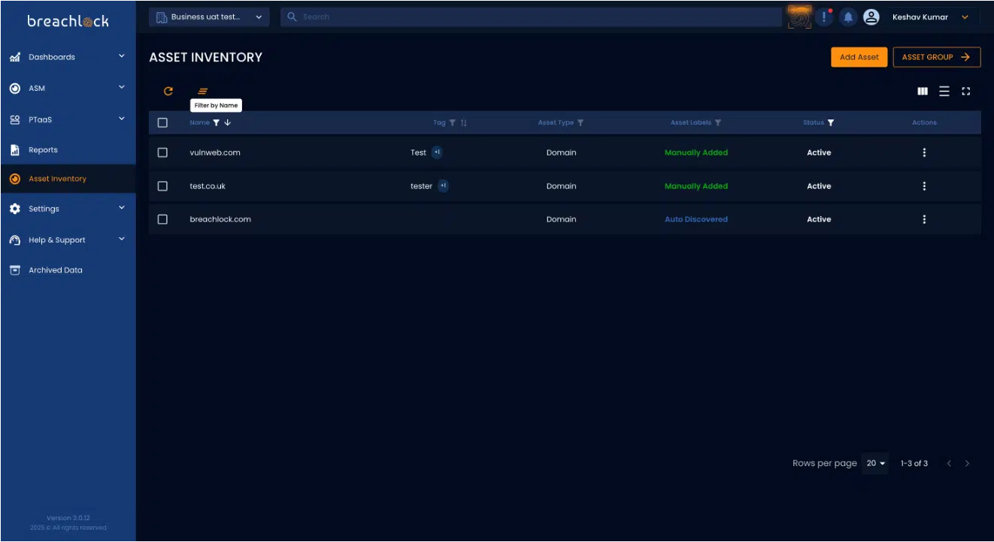Expand the Dashboards menu chevron
The width and height of the screenshot is (994, 542).
pyautogui.click(x=122, y=56)
